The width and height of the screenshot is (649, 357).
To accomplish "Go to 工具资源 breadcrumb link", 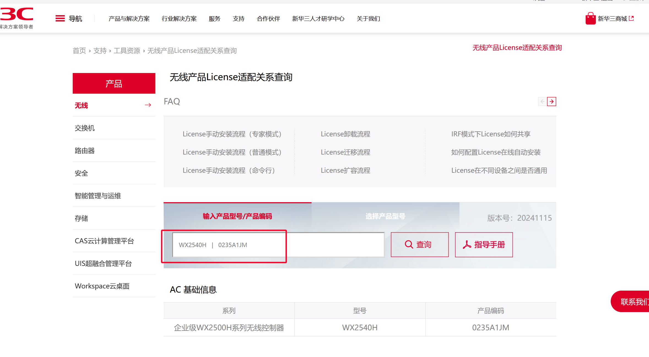I will (127, 51).
